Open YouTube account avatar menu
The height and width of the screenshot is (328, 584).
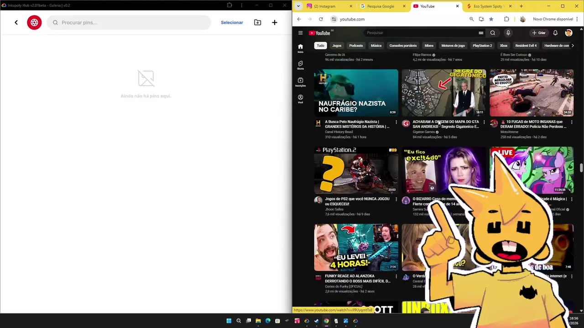point(568,33)
